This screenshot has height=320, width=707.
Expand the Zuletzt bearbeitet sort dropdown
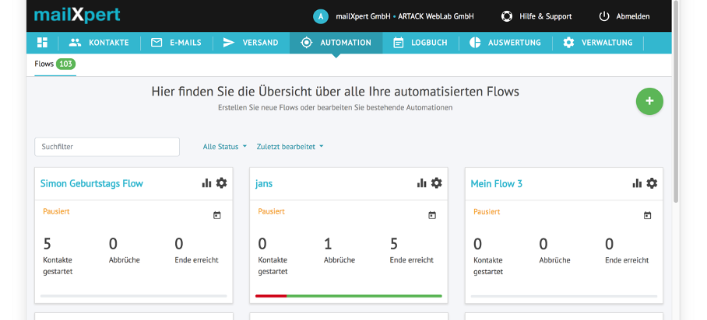pyautogui.click(x=290, y=146)
